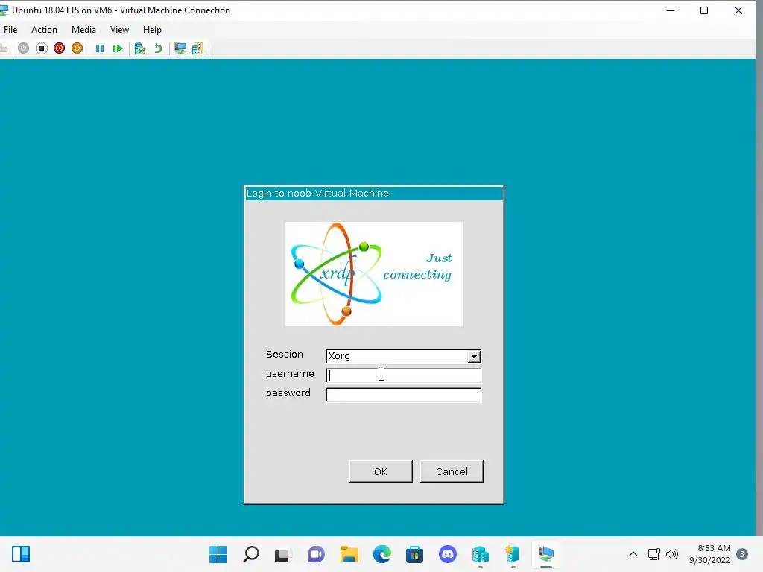Click the orange Save power icon
This screenshot has height=572, width=763.
(x=77, y=48)
